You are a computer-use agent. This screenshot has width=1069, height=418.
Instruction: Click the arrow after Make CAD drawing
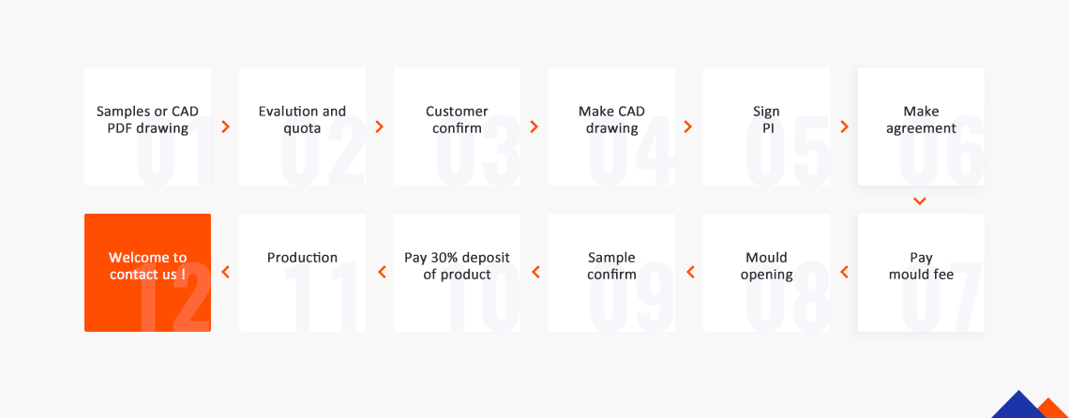(688, 127)
